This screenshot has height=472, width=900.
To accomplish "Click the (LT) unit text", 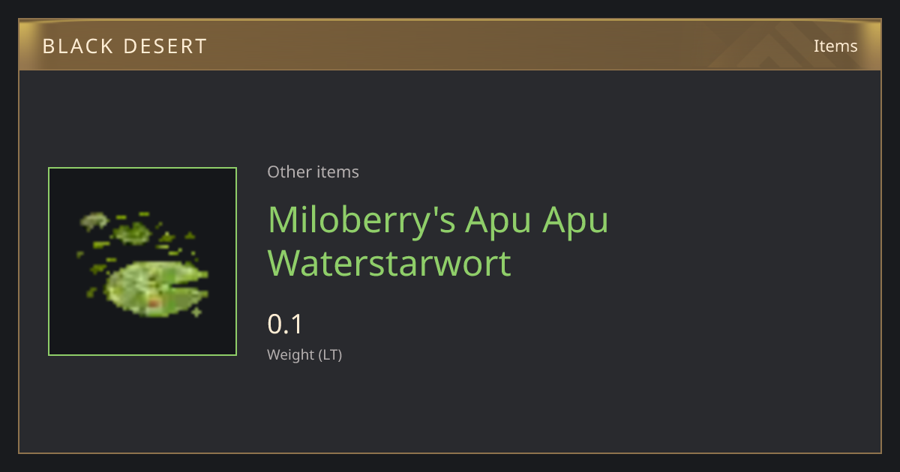I will click(x=329, y=355).
